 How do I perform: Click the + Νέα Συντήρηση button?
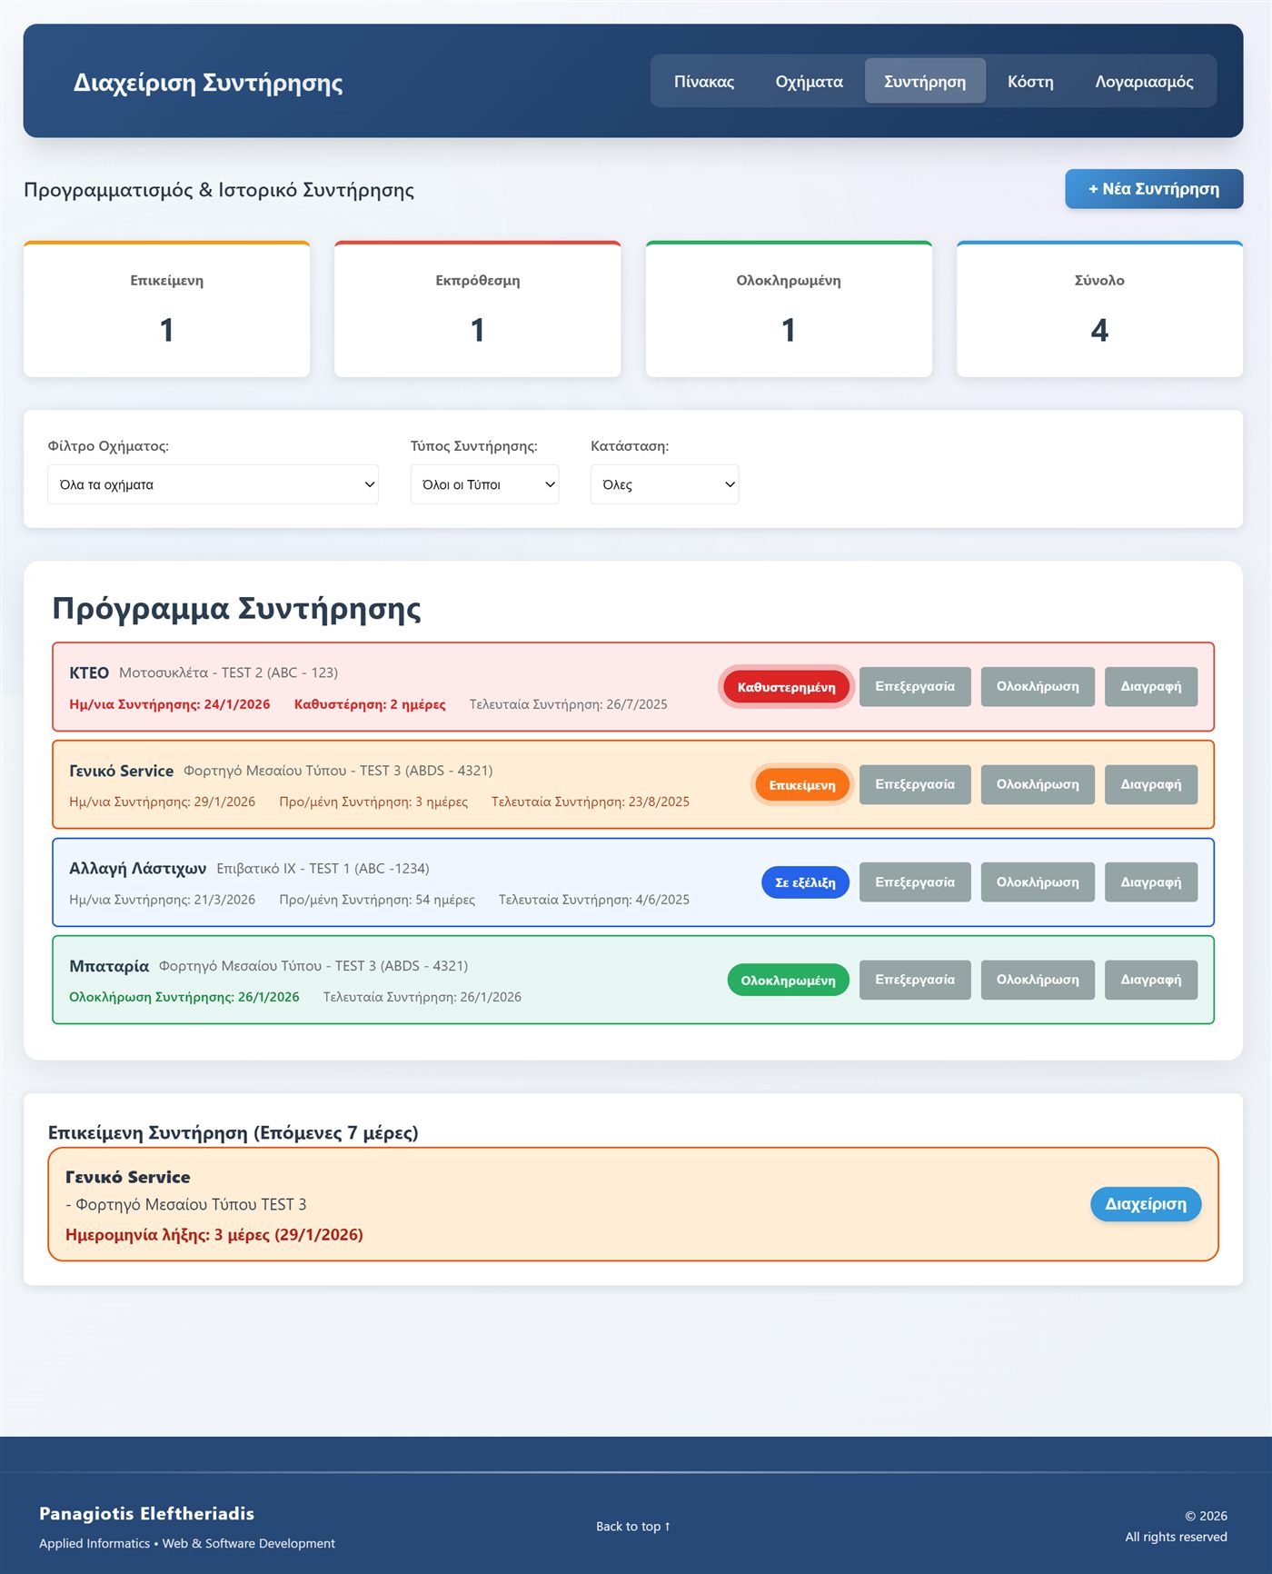click(x=1154, y=189)
